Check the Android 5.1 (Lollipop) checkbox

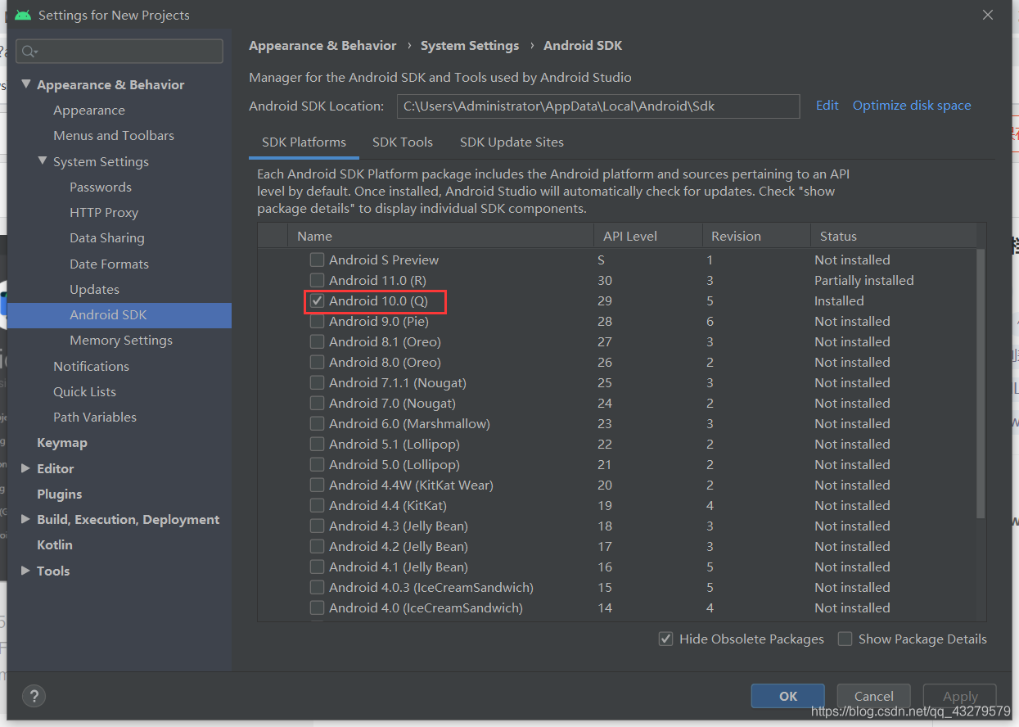pyautogui.click(x=317, y=444)
